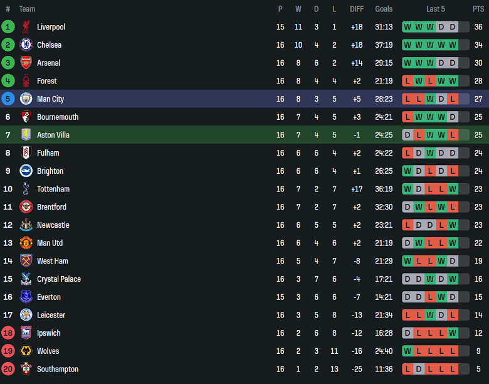Open the Crystal Palace team link
The image size is (489, 384).
click(x=59, y=279)
